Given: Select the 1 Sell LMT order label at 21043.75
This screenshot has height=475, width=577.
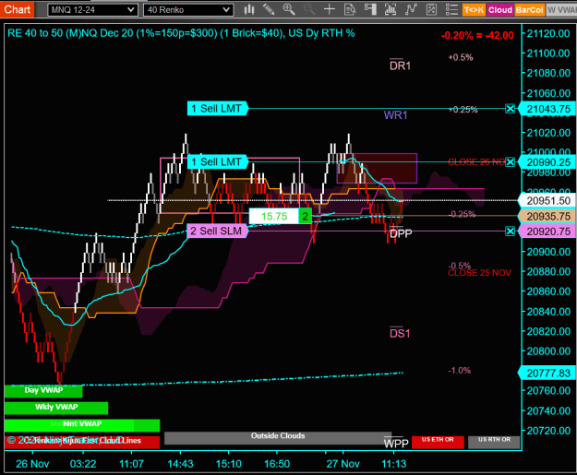Looking at the screenshot, I should (218, 109).
